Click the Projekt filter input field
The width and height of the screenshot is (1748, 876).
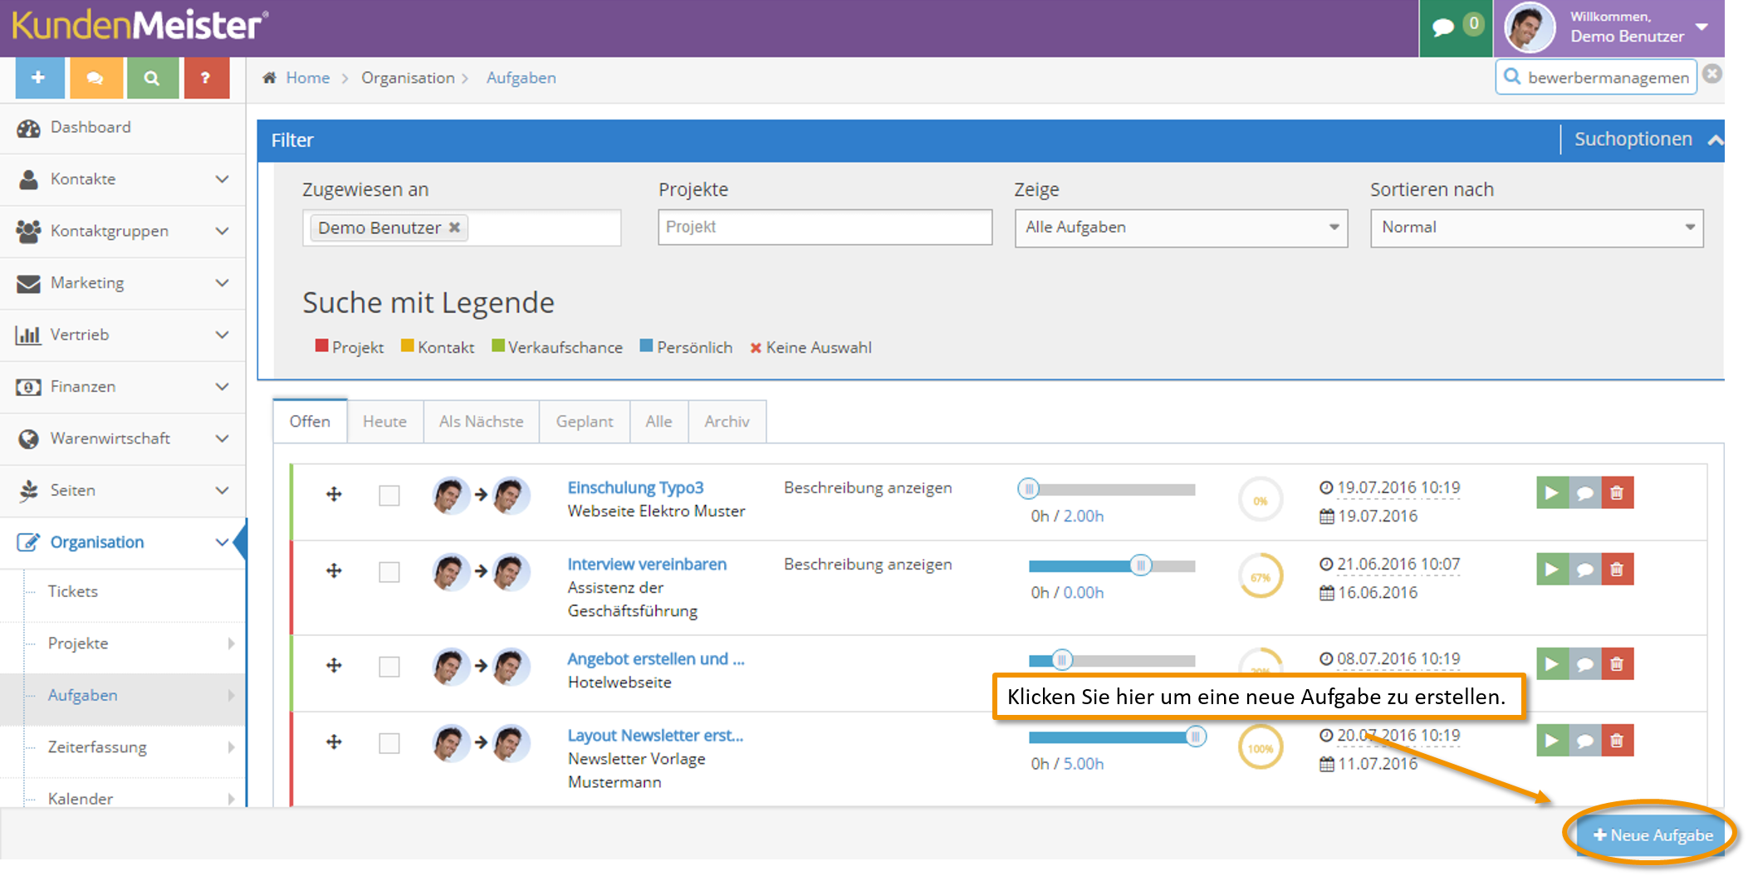click(825, 227)
